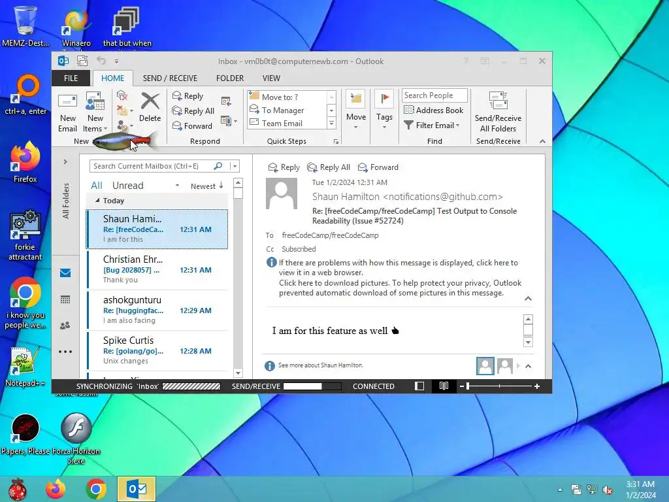Select the Christian Ehr... email
This screenshot has width=669, height=502.
(157, 270)
